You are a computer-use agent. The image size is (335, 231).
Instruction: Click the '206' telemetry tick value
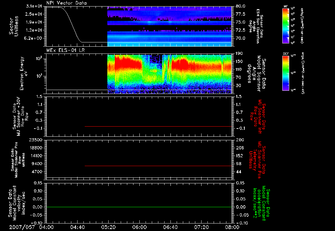tap(240, 148)
